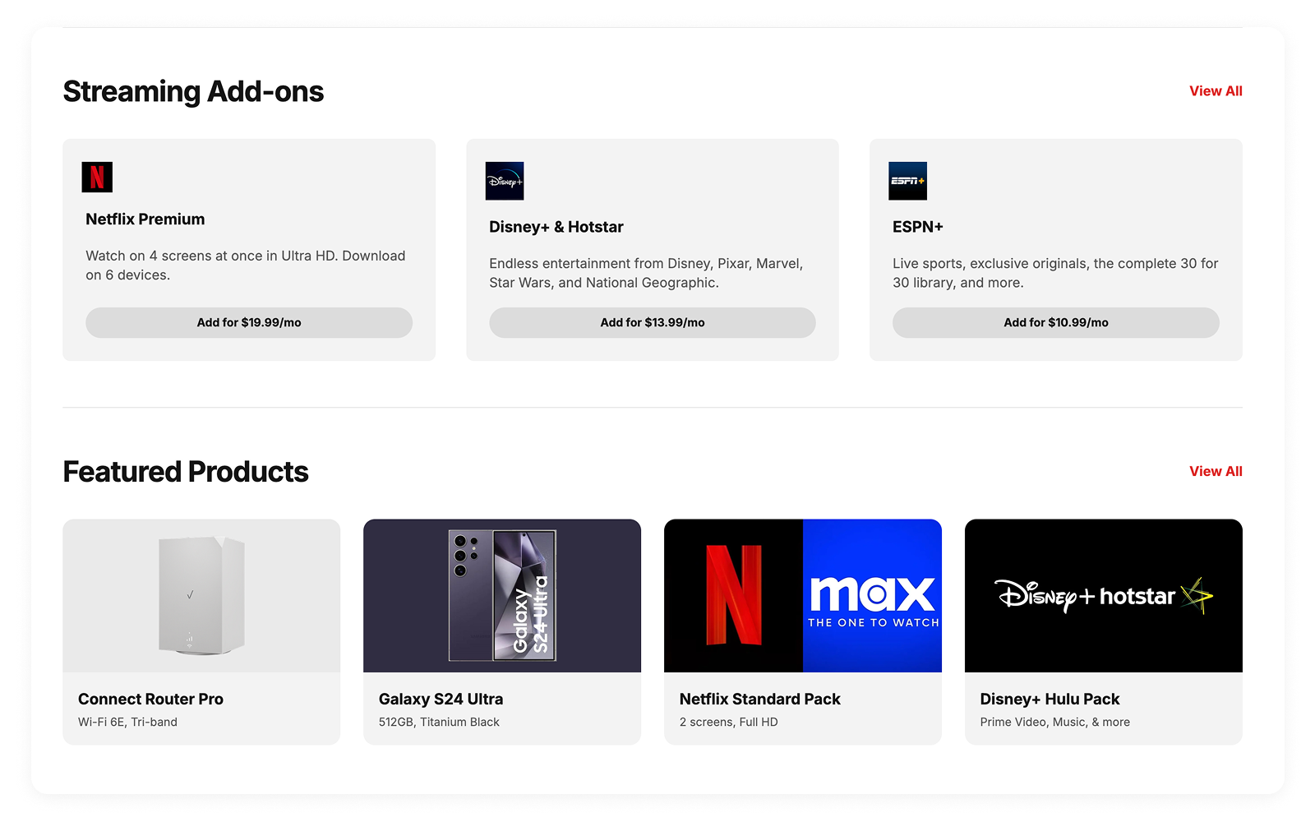Open Galaxy S24 Ultra product image

[x=502, y=595]
